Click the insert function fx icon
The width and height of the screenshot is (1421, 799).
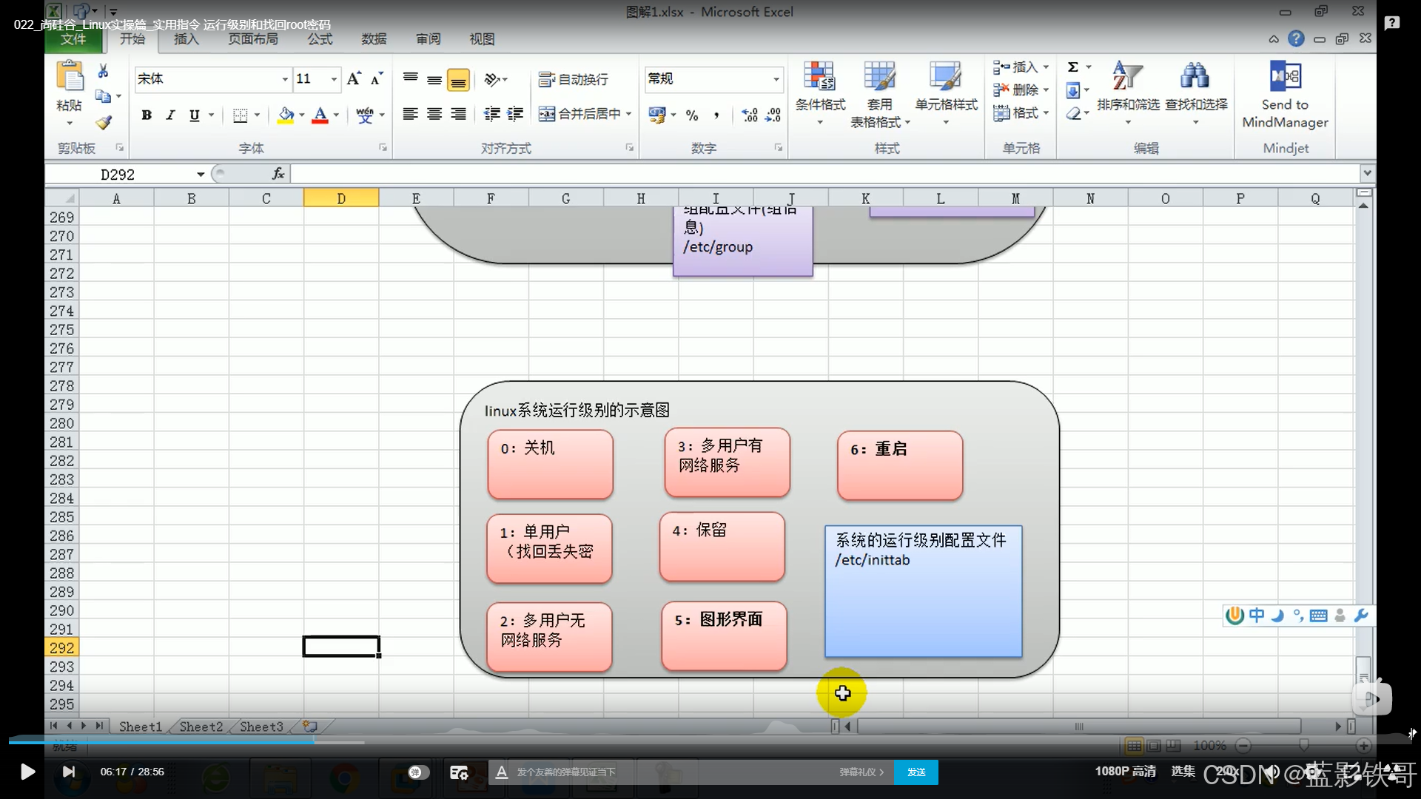(x=278, y=174)
